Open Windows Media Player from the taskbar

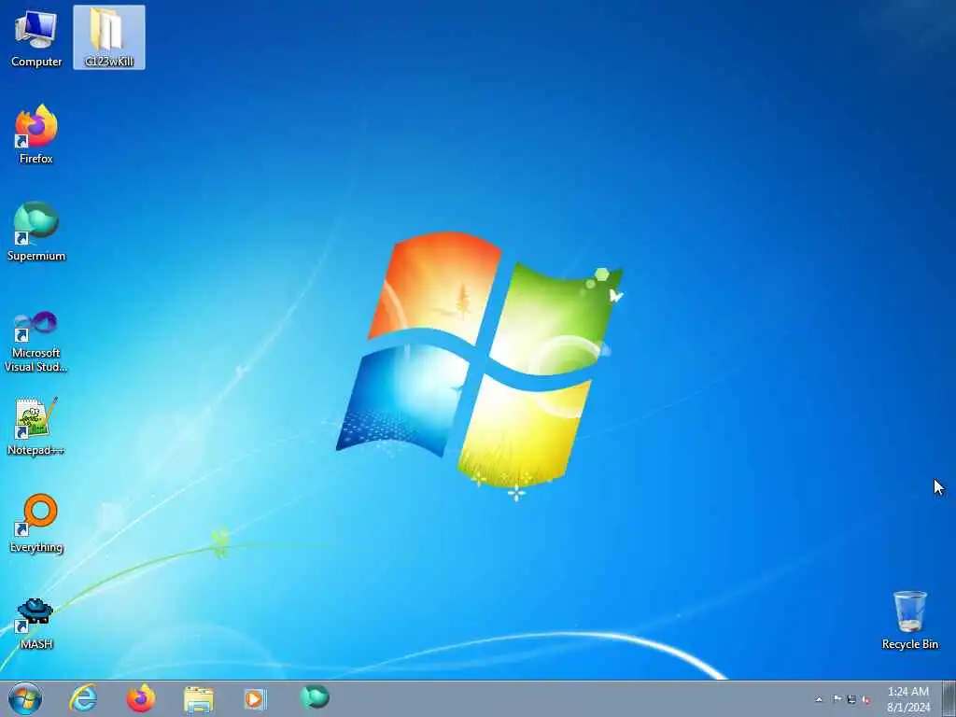click(256, 698)
